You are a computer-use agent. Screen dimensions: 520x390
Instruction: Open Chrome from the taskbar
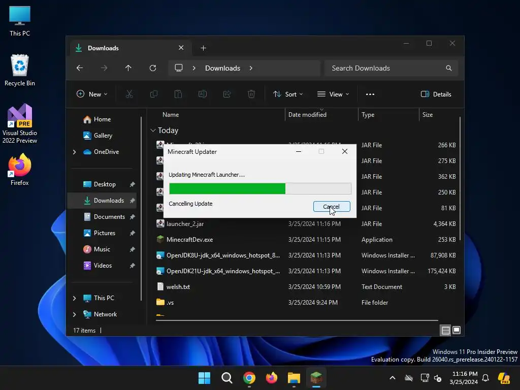pos(249,378)
